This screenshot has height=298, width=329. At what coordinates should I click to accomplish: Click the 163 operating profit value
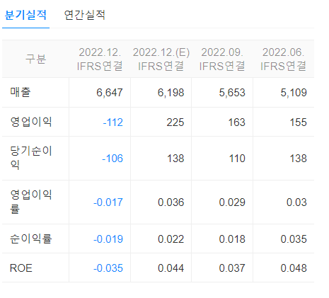[237, 122]
